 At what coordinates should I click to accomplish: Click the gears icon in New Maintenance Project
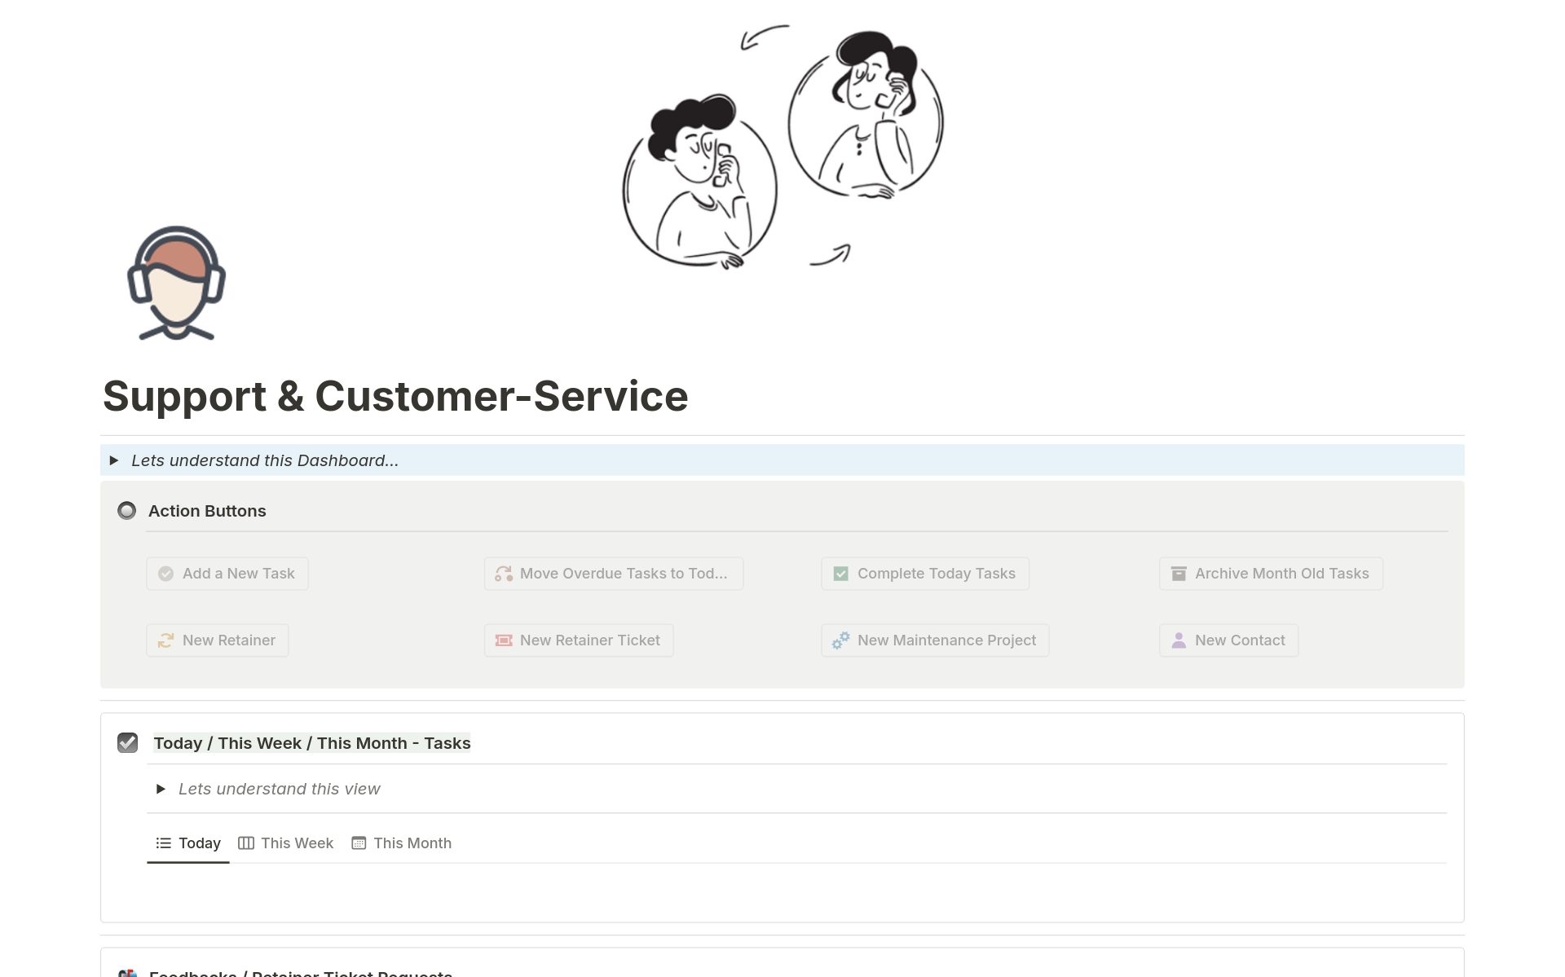pos(840,640)
